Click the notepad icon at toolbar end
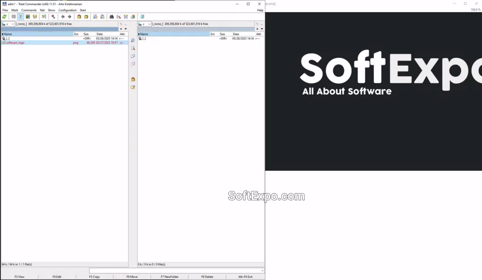This screenshot has width=482, height=280. click(x=142, y=17)
